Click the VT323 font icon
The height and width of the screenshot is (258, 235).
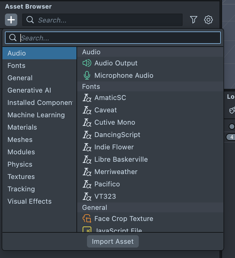[87, 197]
